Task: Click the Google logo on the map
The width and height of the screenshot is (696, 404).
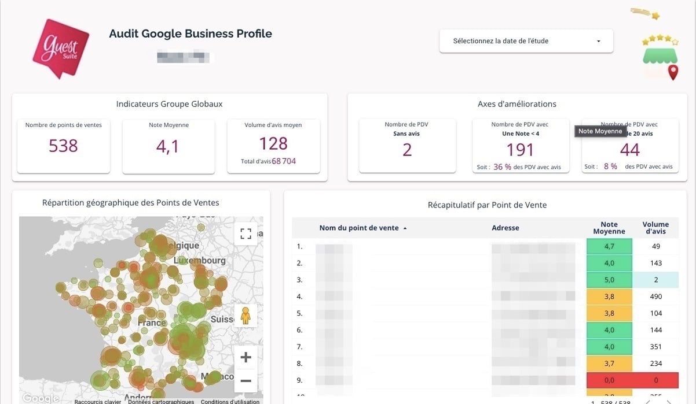Action: coord(41,398)
